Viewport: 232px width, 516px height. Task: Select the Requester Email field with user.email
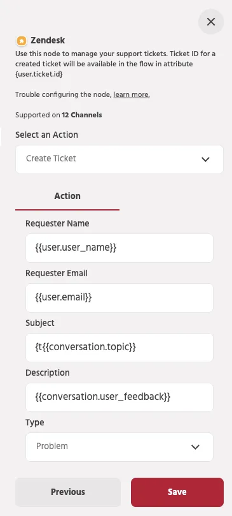[x=119, y=297]
